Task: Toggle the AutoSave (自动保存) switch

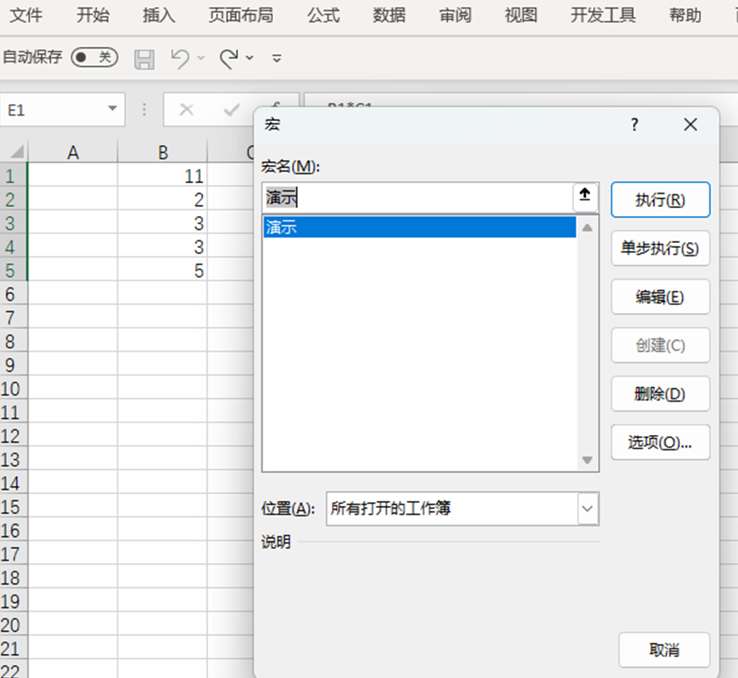Action: [94, 57]
